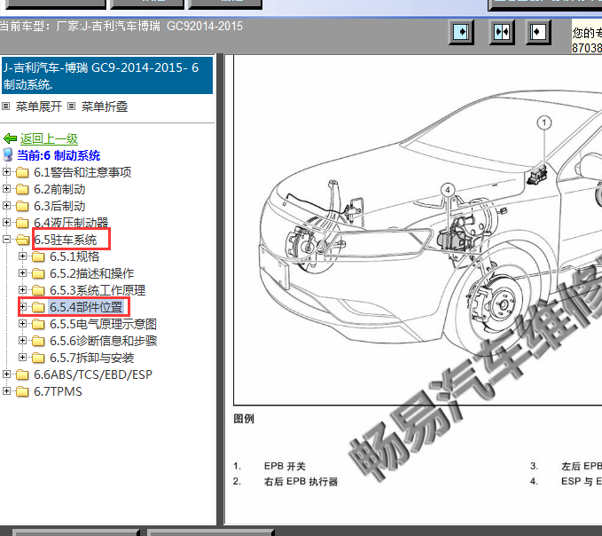Expand the 6.7TPMS node
The height and width of the screenshot is (536, 602).
pos(6,390)
